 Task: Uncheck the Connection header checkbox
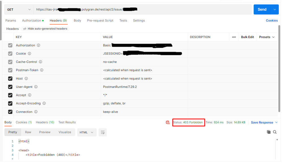[x=10, y=112]
